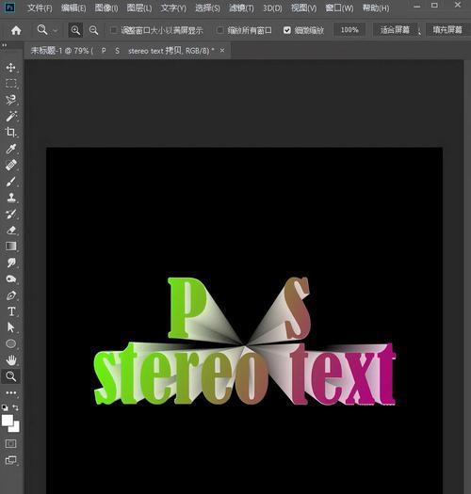The height and width of the screenshot is (494, 471).
Task: Toggle Quick Mask mode
Action: (10, 443)
